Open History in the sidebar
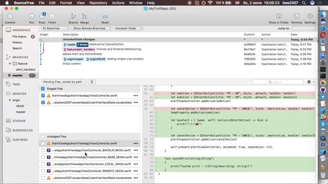The width and height of the screenshot is (328, 184). (x=17, y=42)
